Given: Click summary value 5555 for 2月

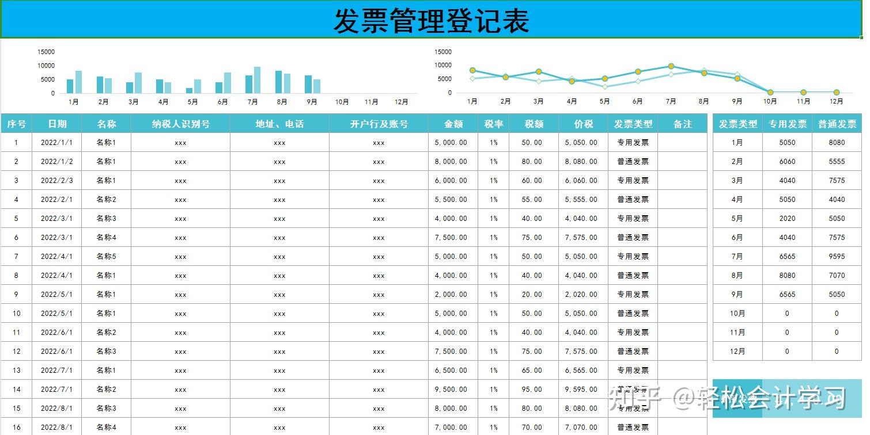Looking at the screenshot, I should pos(837,162).
